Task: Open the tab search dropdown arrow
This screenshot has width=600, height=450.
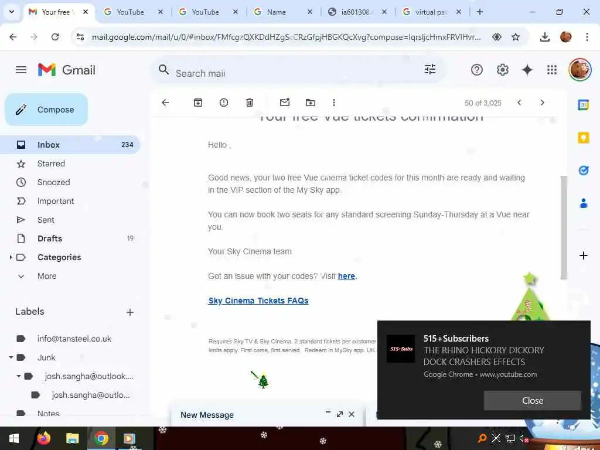Action: (x=12, y=12)
